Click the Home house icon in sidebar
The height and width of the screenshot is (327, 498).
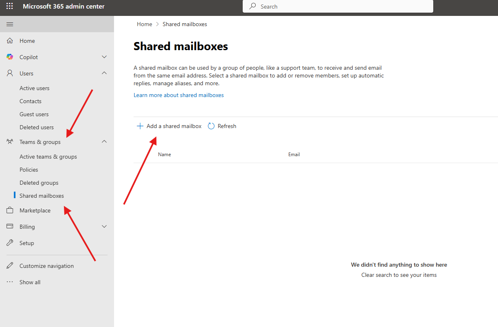[10, 41]
